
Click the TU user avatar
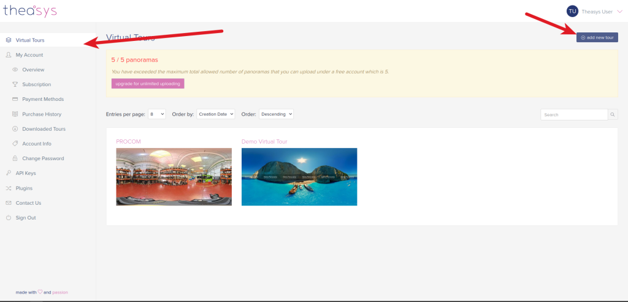[x=572, y=11]
